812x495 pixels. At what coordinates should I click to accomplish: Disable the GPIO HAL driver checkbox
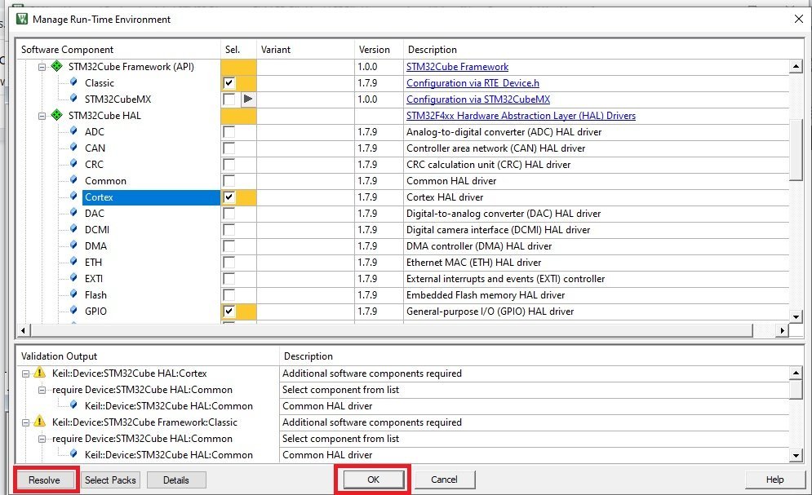pyautogui.click(x=229, y=312)
